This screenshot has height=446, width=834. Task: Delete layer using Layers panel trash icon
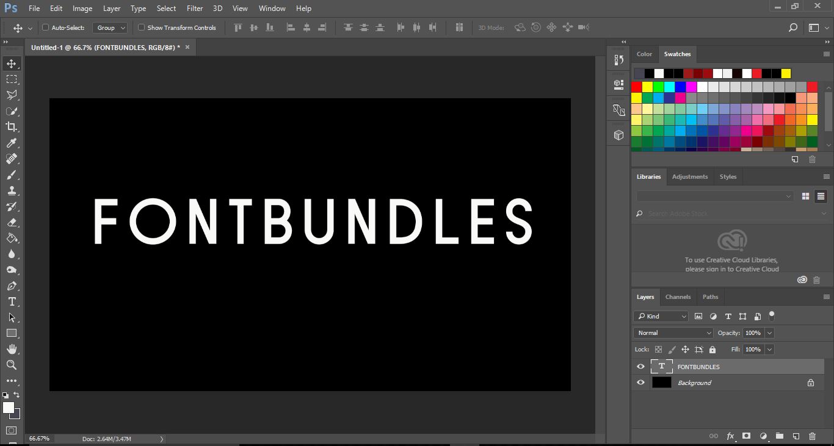tap(812, 436)
